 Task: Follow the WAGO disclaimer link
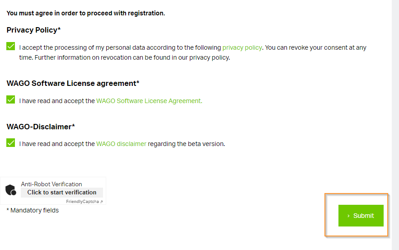pyautogui.click(x=121, y=144)
